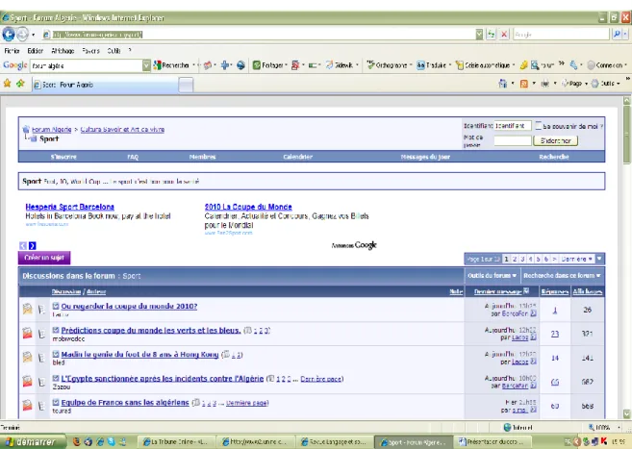The width and height of the screenshot is (632, 449).
Task: Click the Forum Algérie breadcrumb link
Action: pyautogui.click(x=51, y=129)
